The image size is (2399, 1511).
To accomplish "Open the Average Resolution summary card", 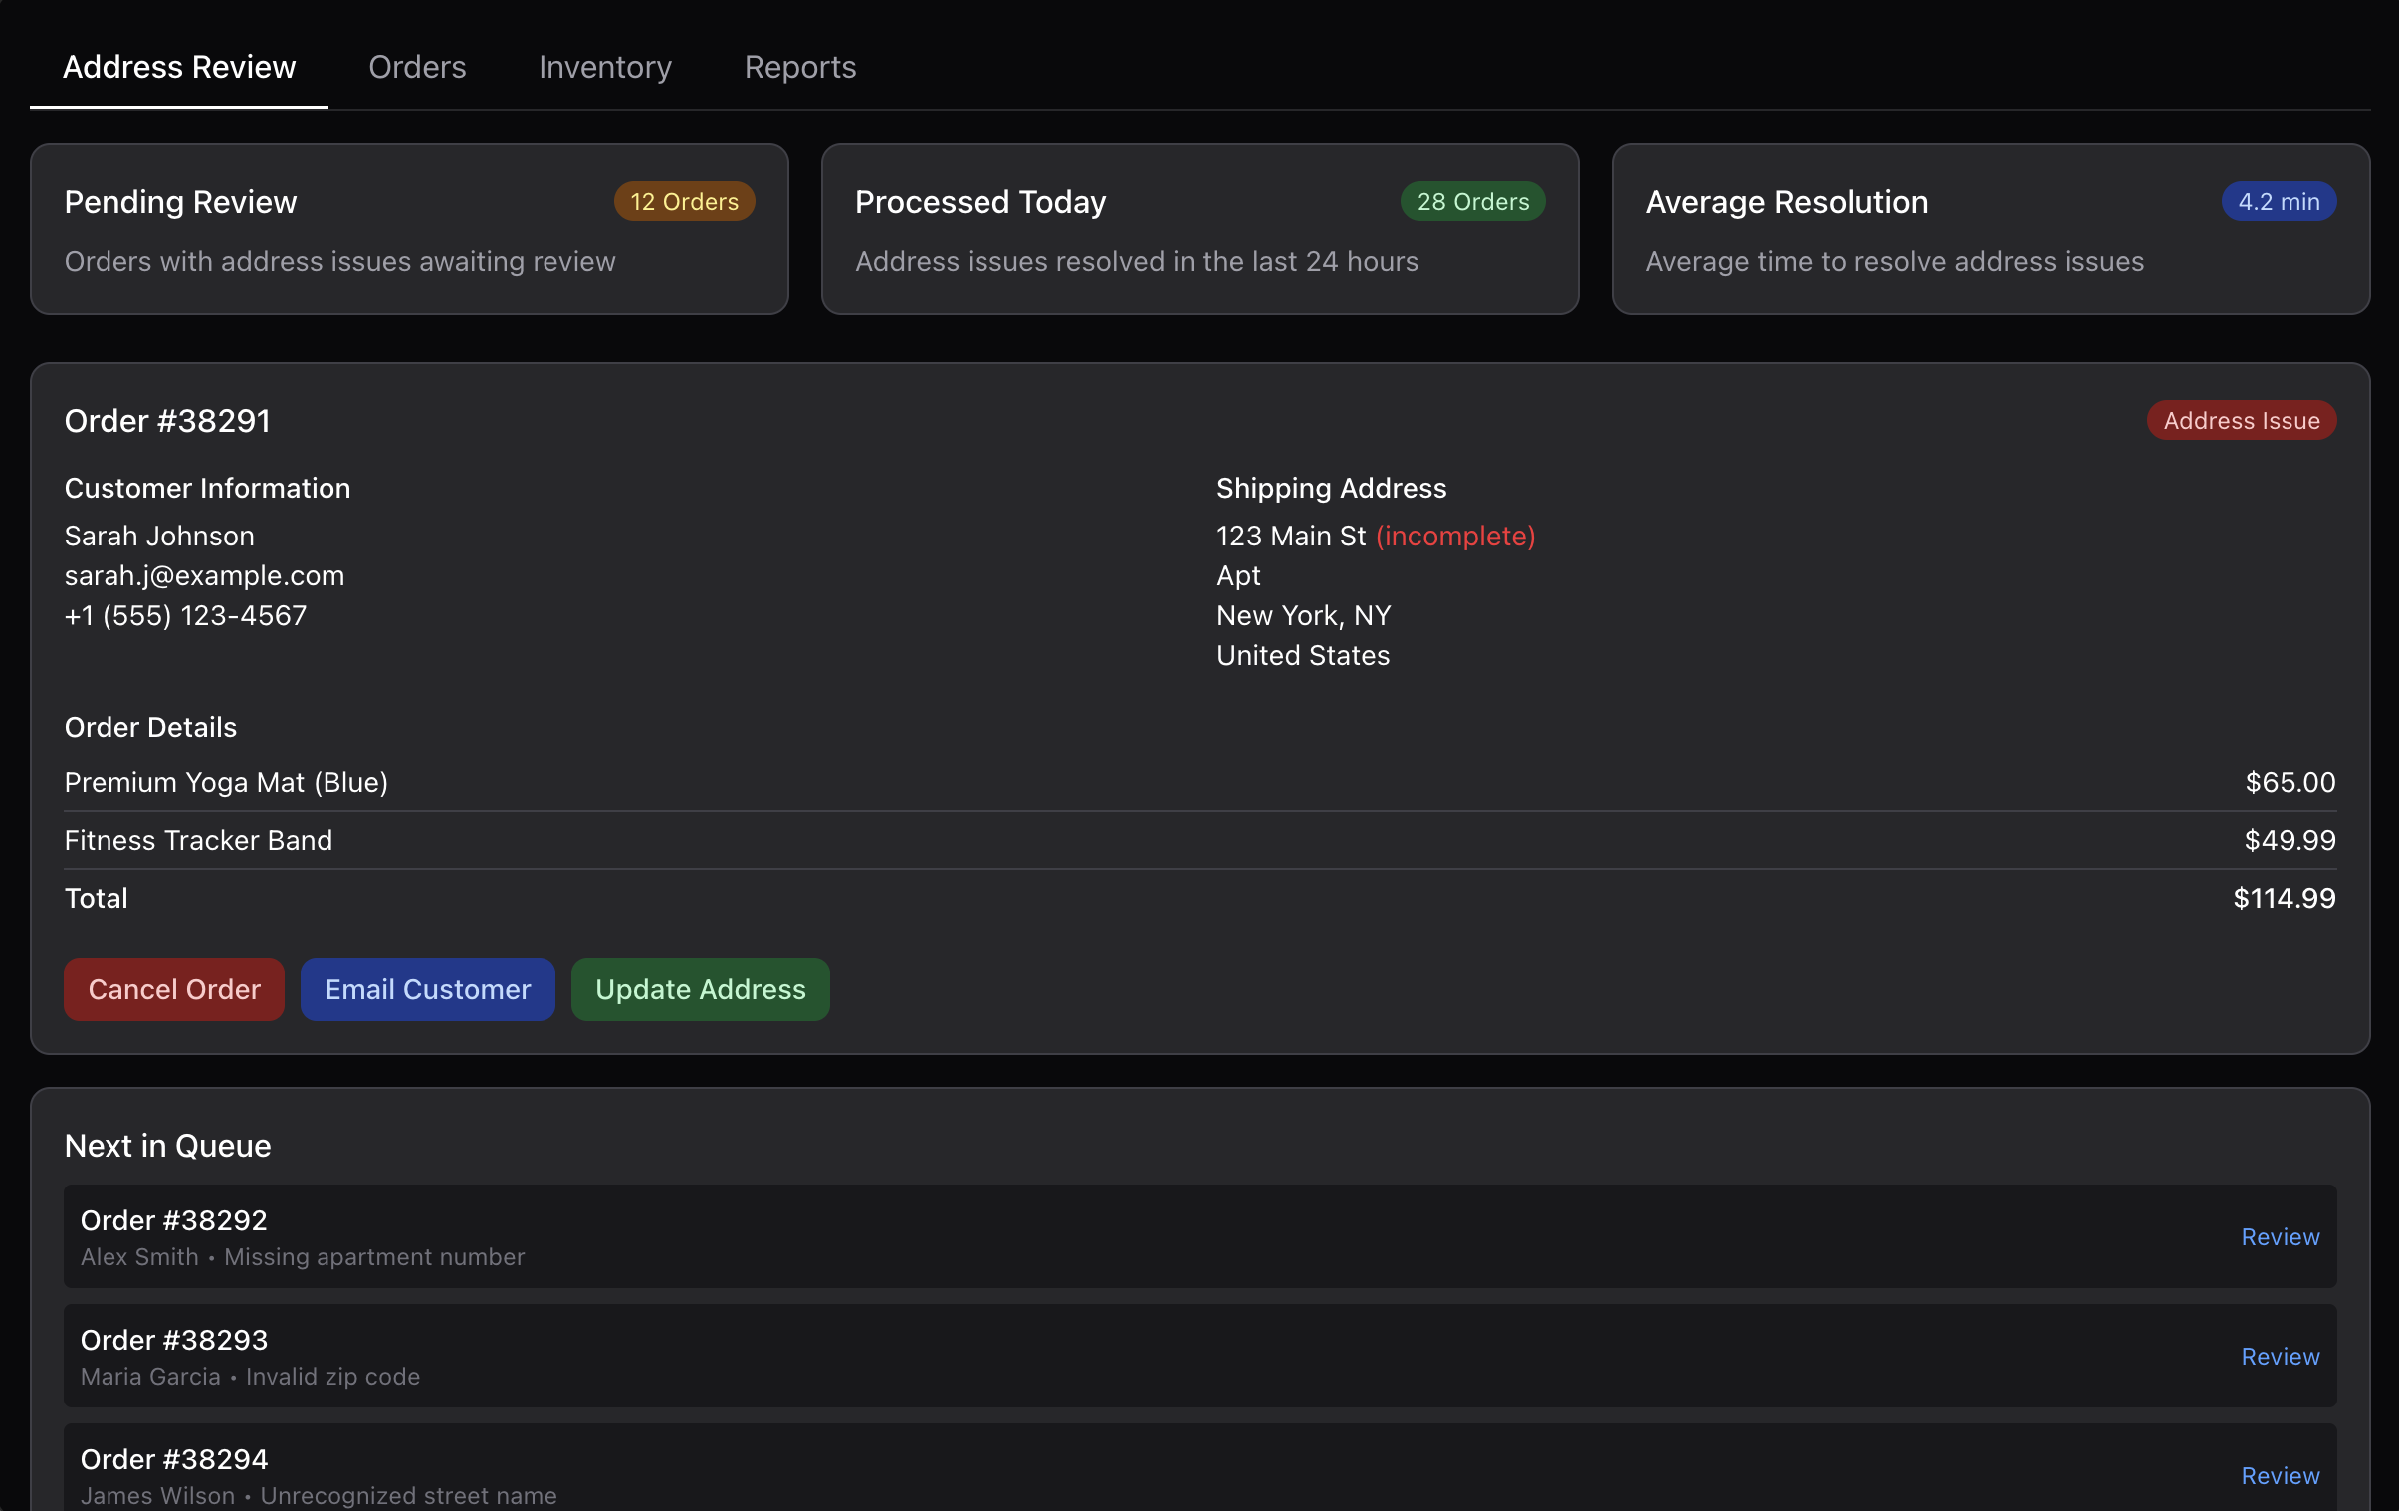I will 1991,229.
